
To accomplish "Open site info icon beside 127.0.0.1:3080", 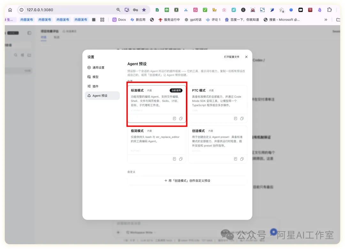I will 22,10.
